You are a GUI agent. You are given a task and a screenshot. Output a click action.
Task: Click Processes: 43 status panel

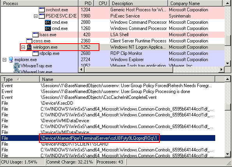coord(111,162)
